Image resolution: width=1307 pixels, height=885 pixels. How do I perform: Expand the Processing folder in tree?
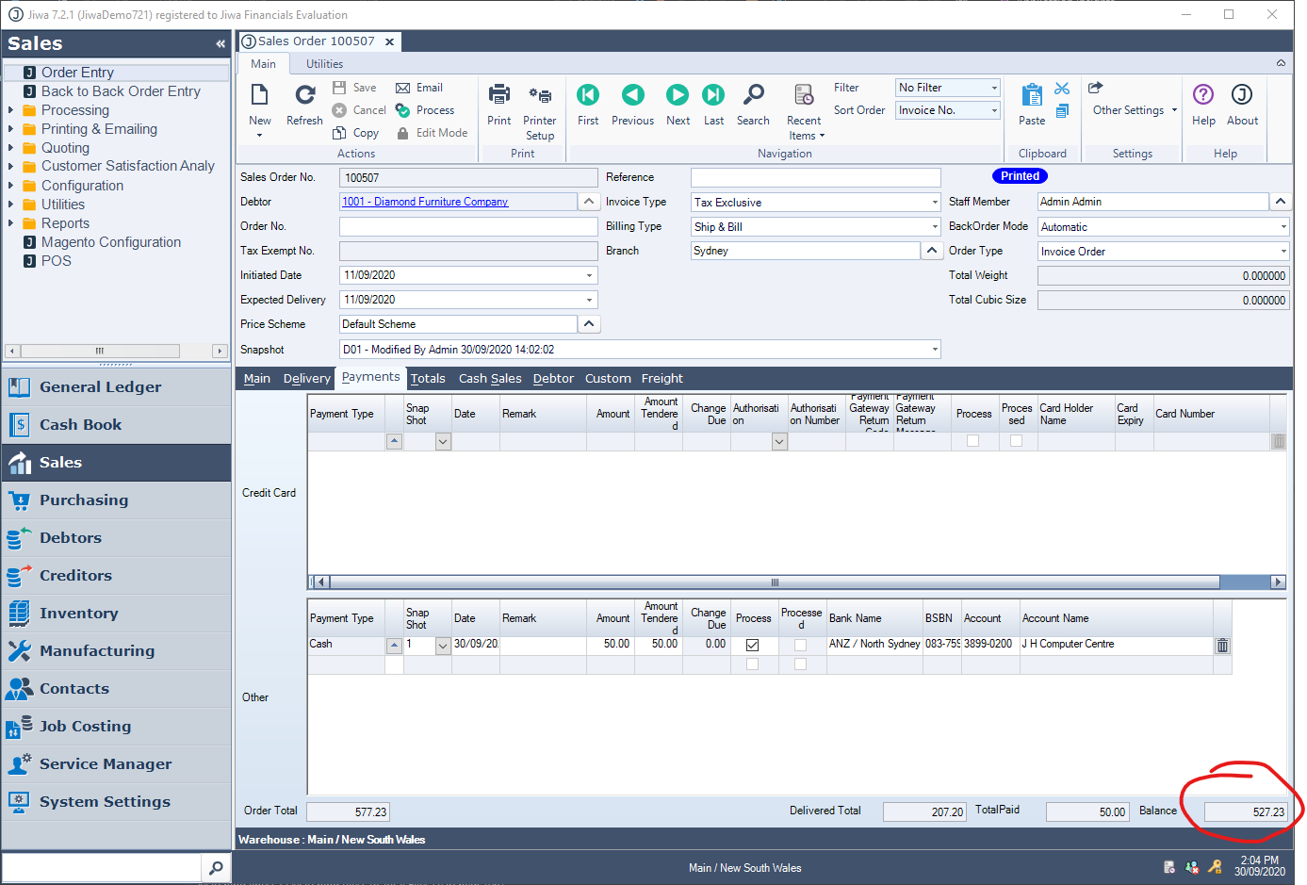10,110
